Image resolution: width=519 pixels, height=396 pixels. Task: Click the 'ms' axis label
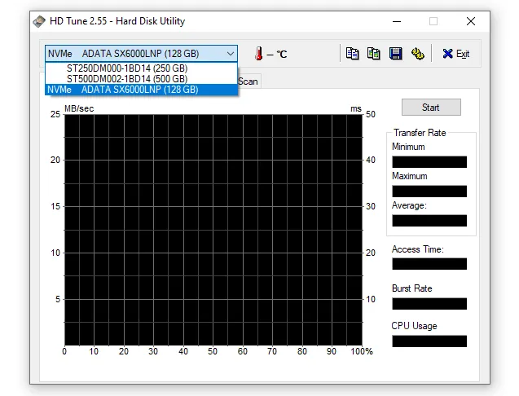356,108
